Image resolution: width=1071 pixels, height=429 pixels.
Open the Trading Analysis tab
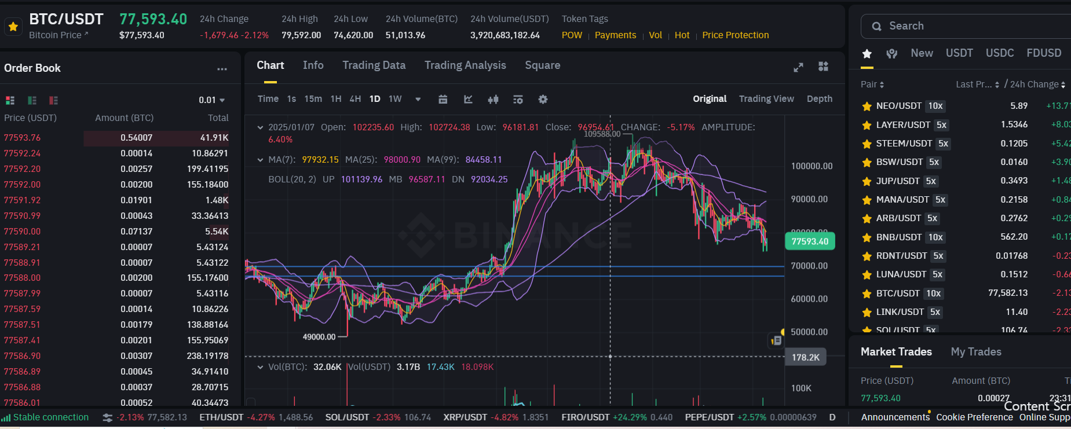(465, 65)
